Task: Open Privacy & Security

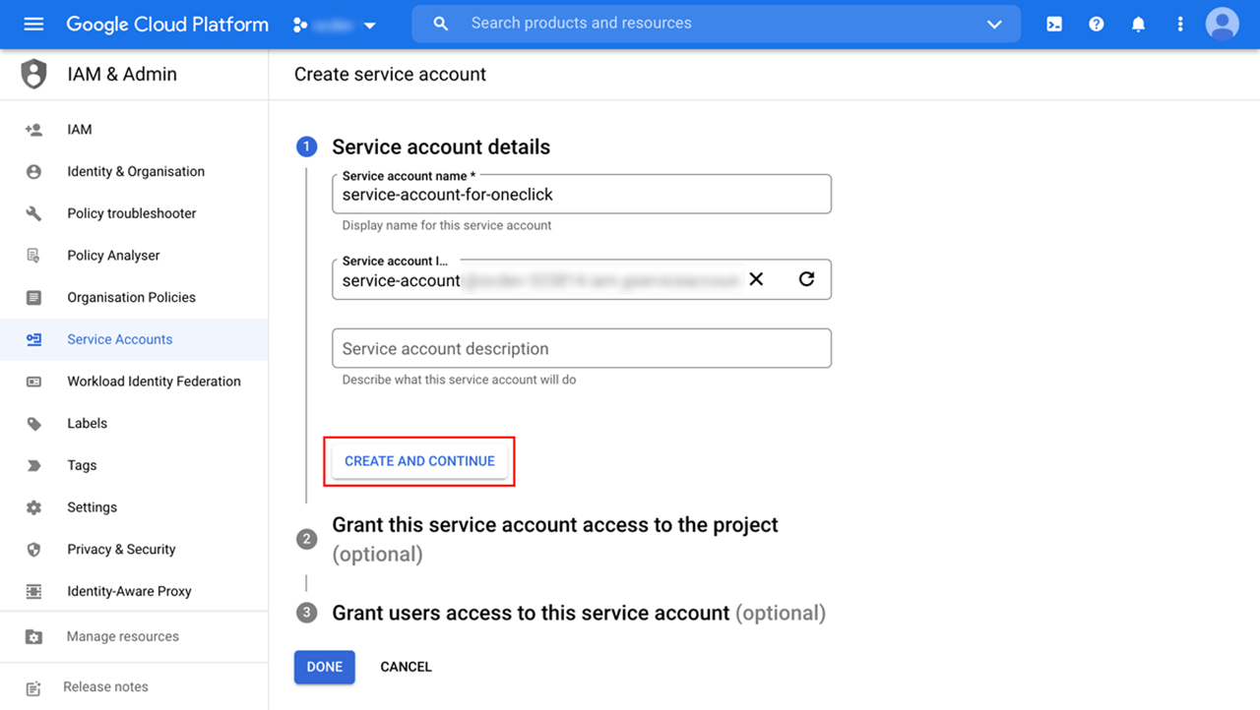Action: pyautogui.click(x=134, y=549)
